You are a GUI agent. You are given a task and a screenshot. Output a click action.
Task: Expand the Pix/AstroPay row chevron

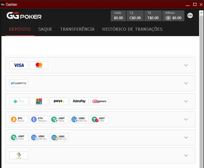[186, 101]
